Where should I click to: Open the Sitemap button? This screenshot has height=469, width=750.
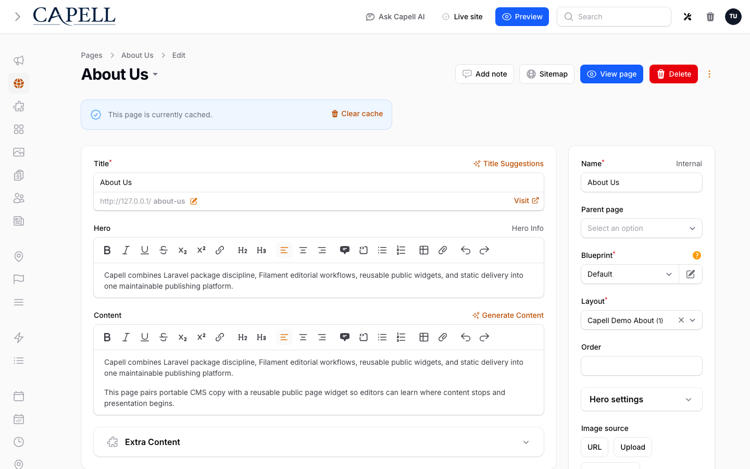(x=547, y=74)
